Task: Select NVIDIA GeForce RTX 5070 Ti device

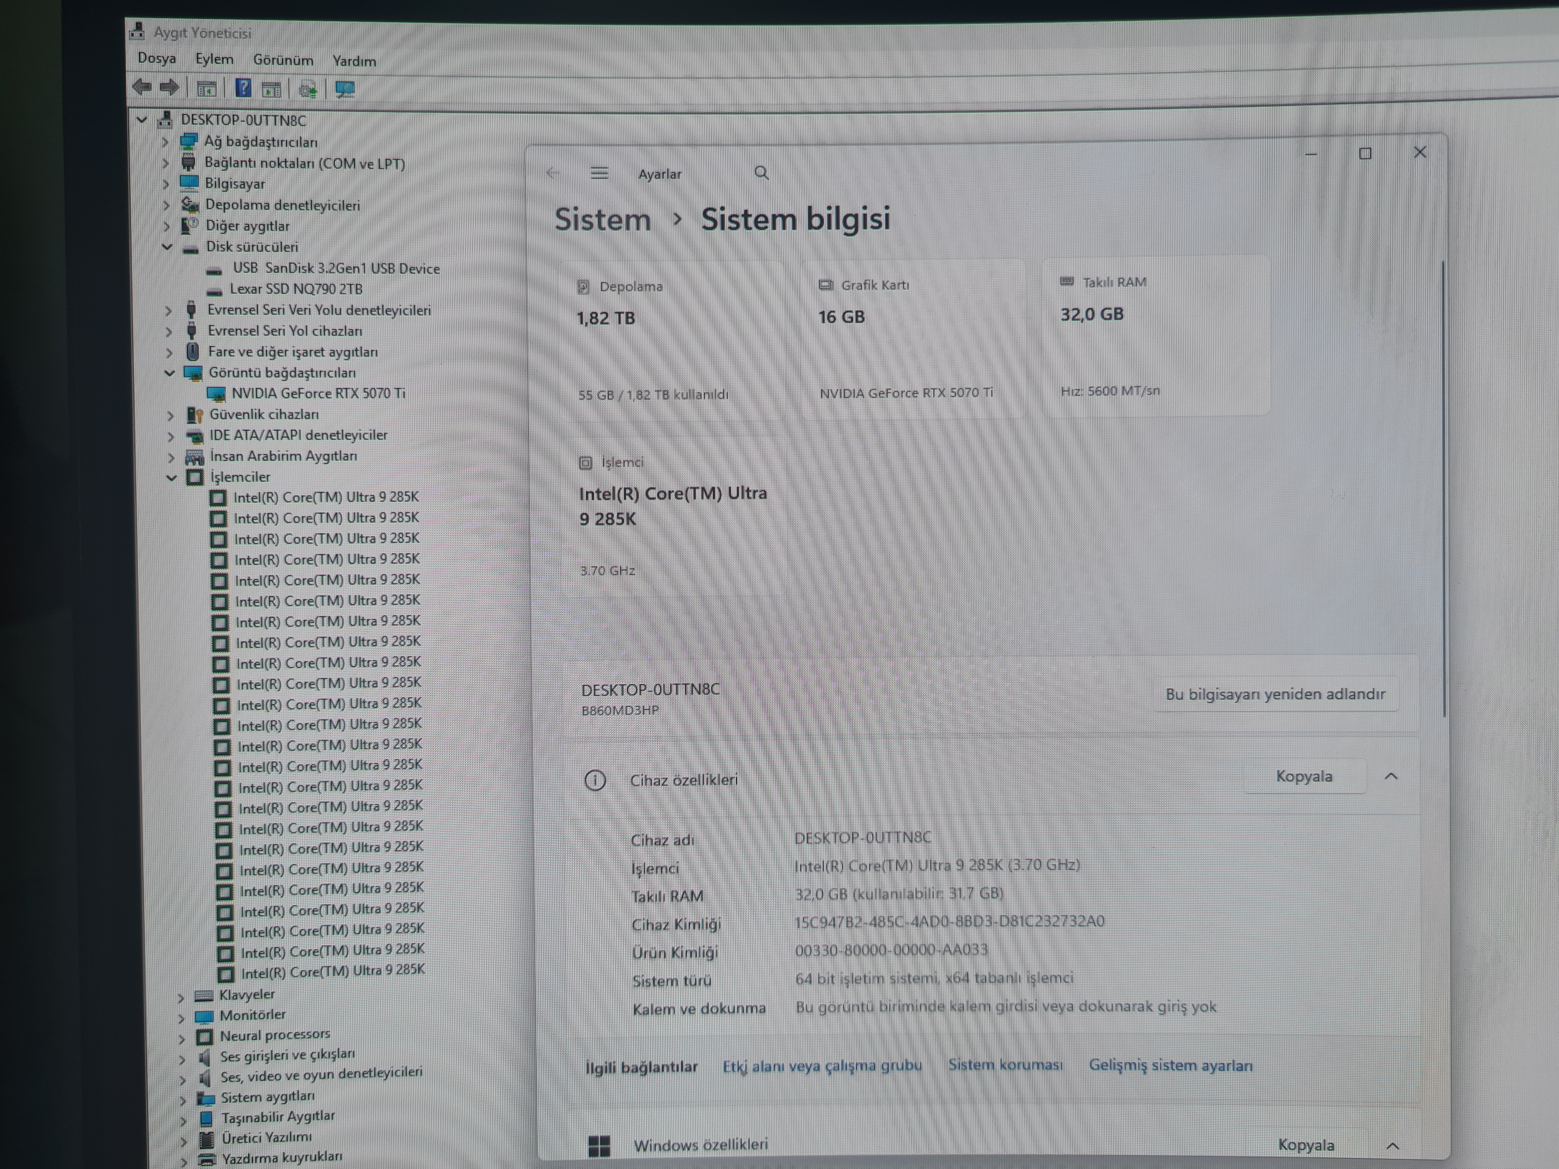Action: click(x=318, y=393)
